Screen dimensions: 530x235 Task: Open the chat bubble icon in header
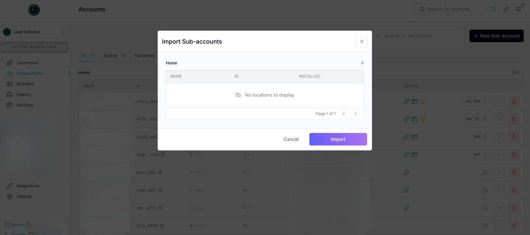point(493,9)
